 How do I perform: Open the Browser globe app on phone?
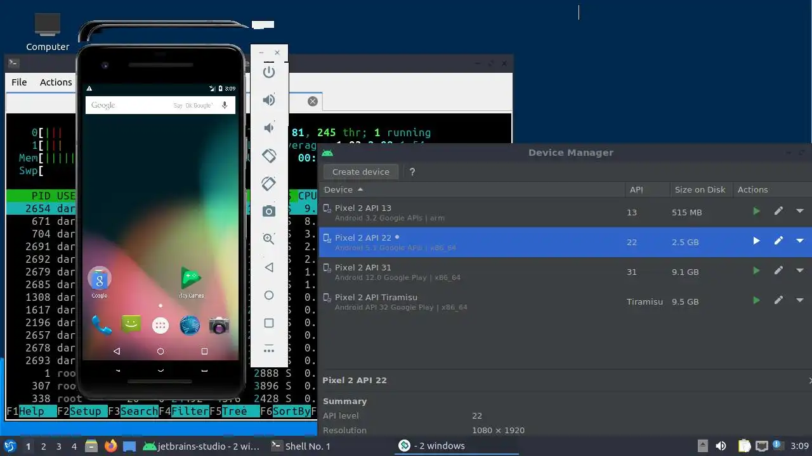point(190,325)
